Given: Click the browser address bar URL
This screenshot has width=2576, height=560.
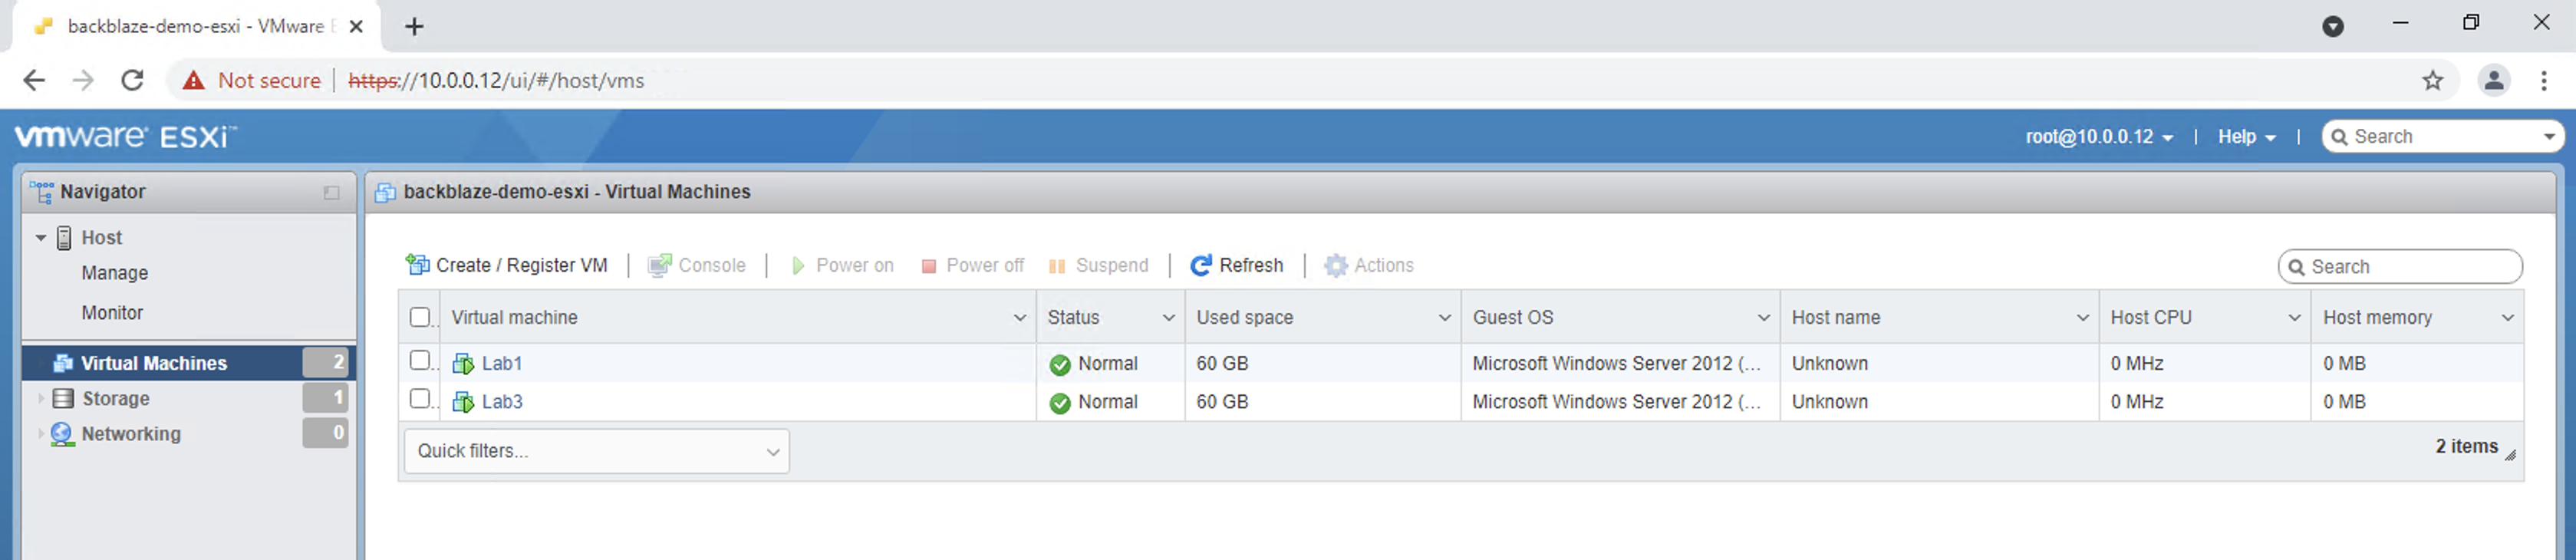Looking at the screenshot, I should click(496, 81).
